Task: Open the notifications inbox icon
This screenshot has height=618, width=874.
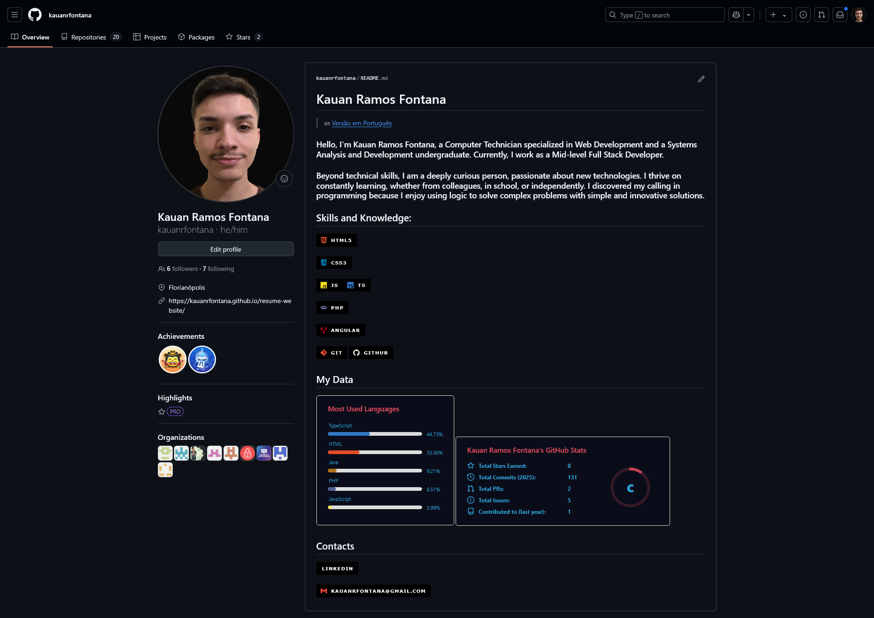Action: tap(840, 15)
